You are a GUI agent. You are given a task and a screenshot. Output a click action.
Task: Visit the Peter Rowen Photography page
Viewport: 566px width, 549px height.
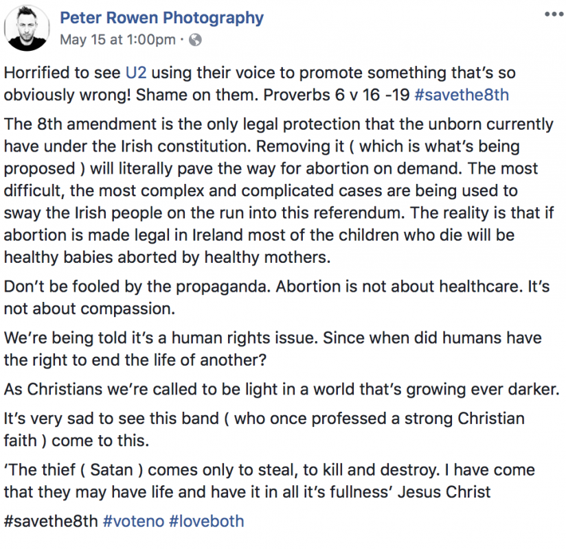pos(161,18)
